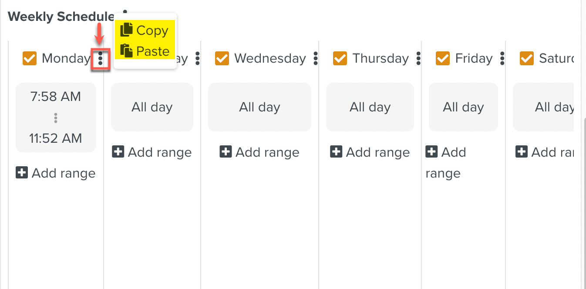Screen dimensions: 586x289
Task: Open Thursday's three-dot options menu
Action: (418, 58)
